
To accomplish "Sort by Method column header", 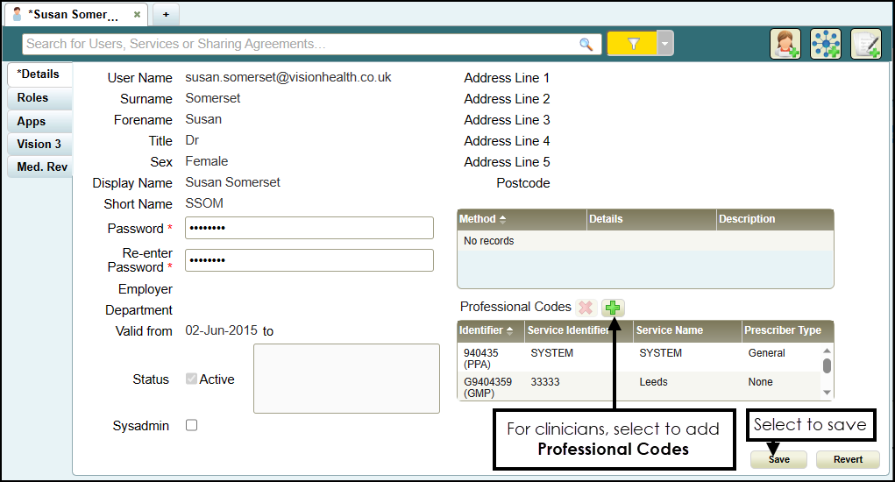I will click(522, 219).
